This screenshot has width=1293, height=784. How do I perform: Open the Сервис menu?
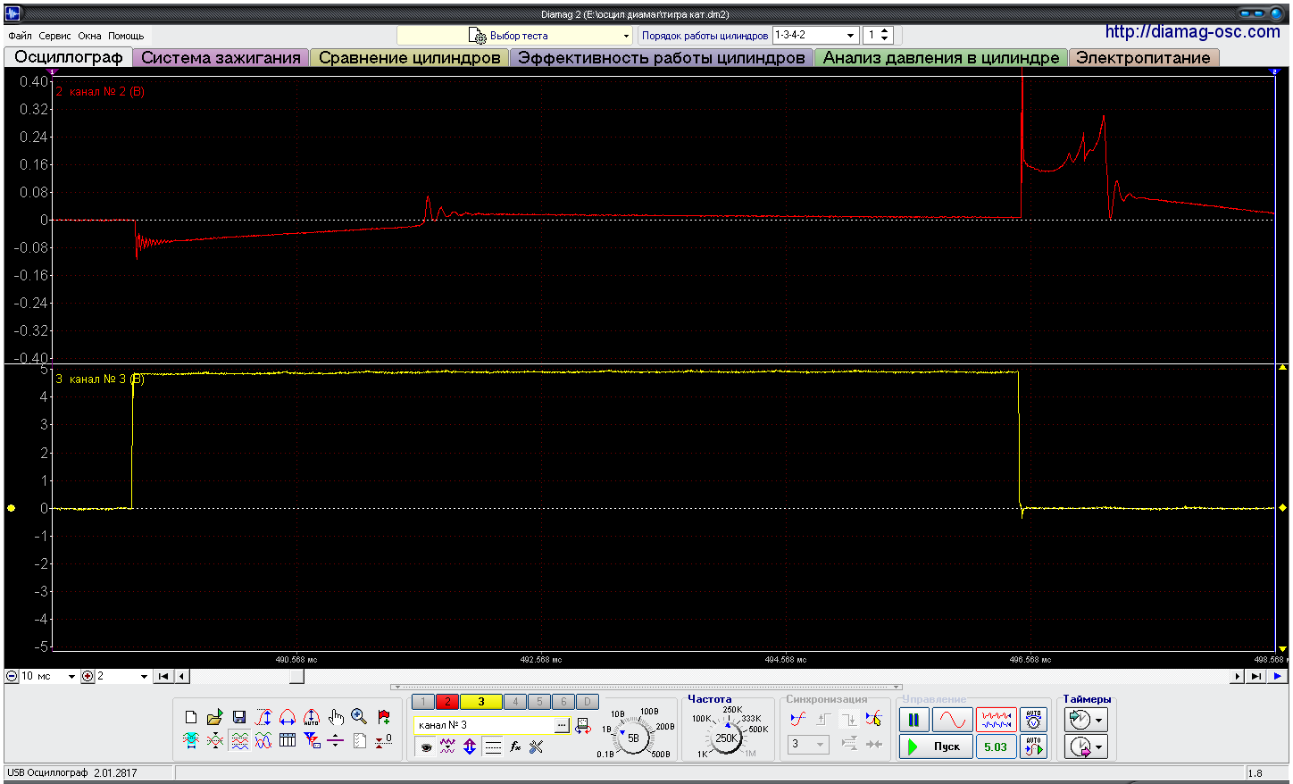tap(54, 36)
